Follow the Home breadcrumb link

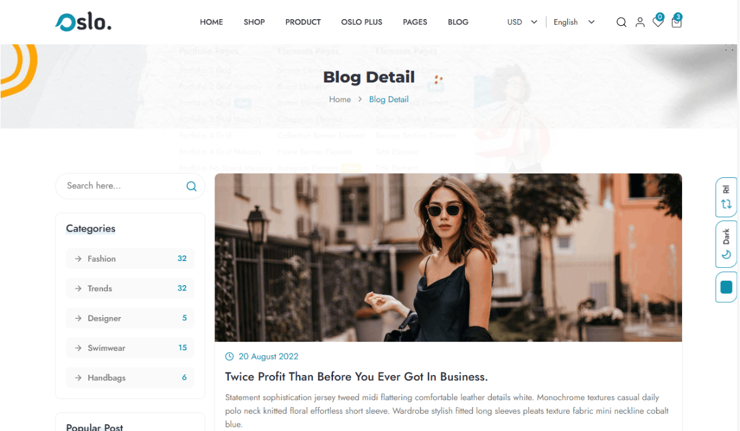(x=340, y=99)
